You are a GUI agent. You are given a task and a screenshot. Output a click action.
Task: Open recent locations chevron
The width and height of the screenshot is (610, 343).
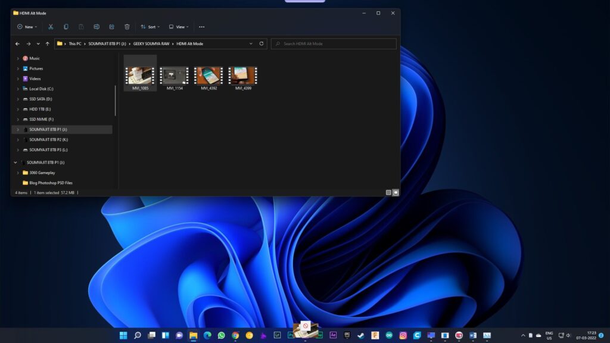pos(38,44)
